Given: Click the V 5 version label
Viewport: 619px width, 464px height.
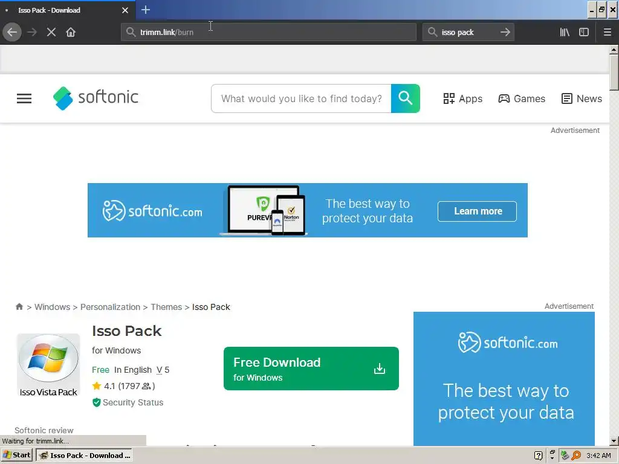Looking at the screenshot, I should pos(163,370).
